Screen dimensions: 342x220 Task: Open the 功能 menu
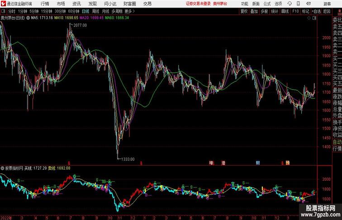(244, 4)
